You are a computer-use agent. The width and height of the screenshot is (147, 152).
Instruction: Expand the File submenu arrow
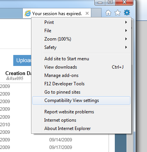[126, 31]
